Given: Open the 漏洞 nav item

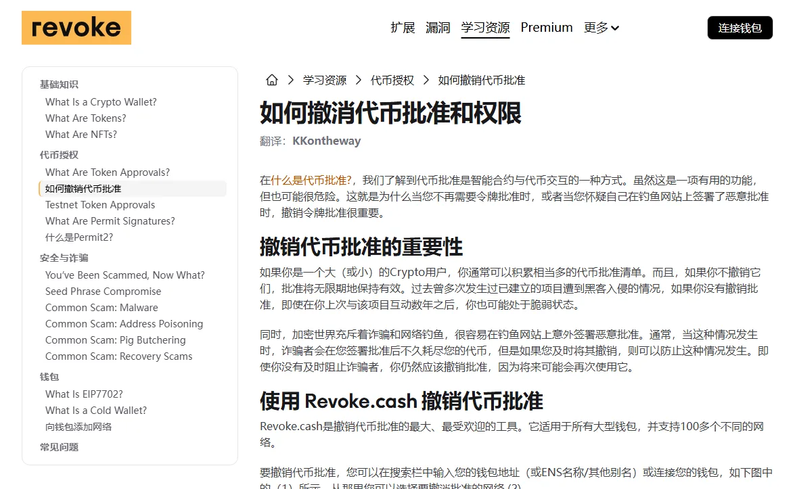Looking at the screenshot, I should pos(438,27).
